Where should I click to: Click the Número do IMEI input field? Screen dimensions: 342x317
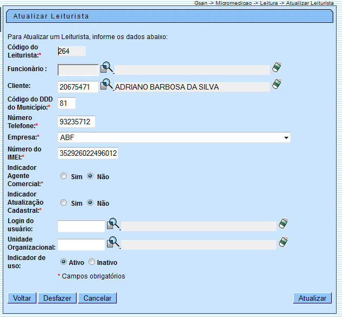pos(88,154)
